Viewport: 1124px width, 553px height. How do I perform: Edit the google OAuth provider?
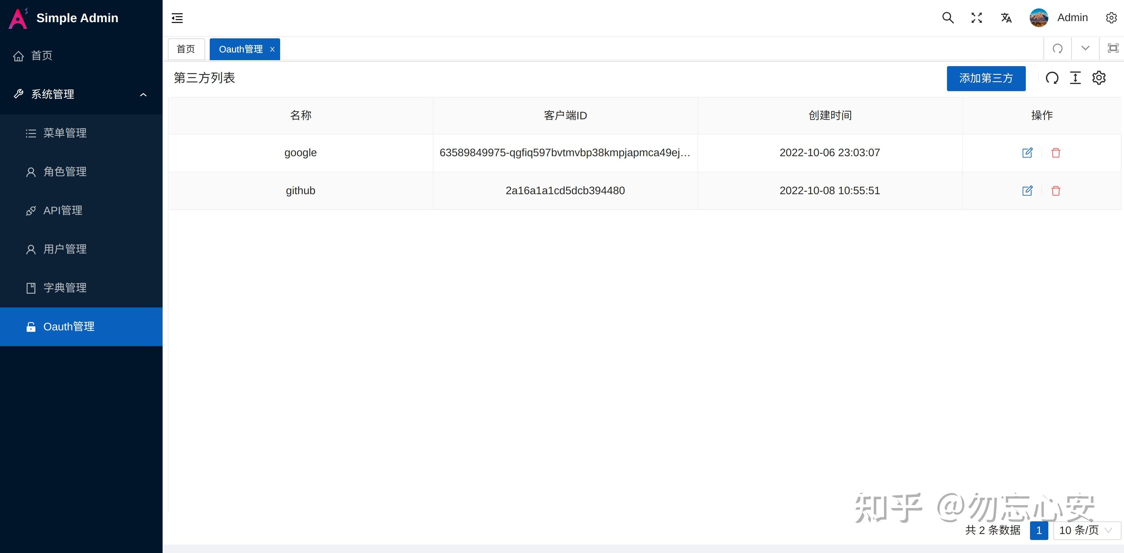tap(1028, 153)
